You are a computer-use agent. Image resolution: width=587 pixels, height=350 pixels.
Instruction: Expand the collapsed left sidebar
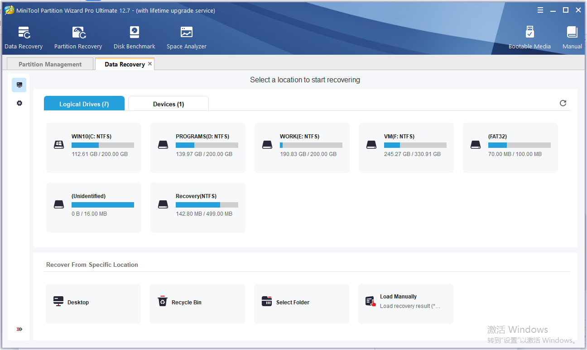click(x=19, y=329)
